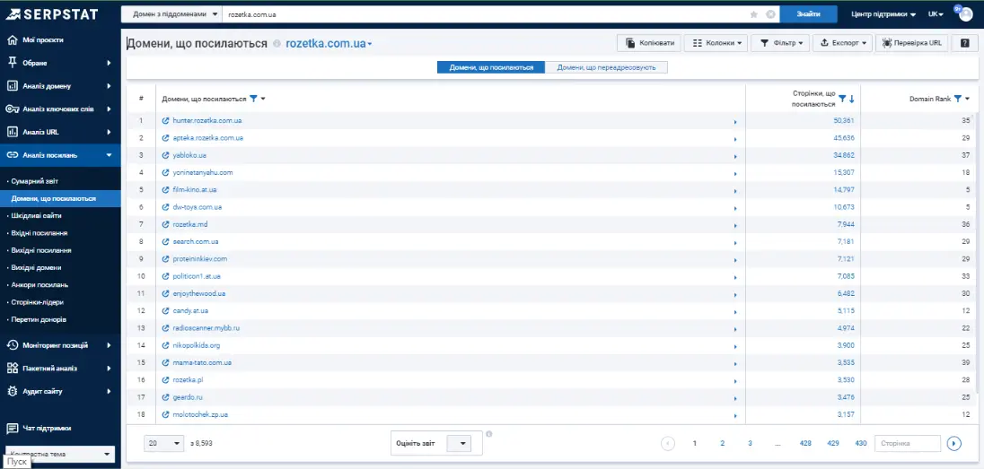Collapse Аналіз посилань sidebar section
The image size is (984, 469).
[x=60, y=155]
